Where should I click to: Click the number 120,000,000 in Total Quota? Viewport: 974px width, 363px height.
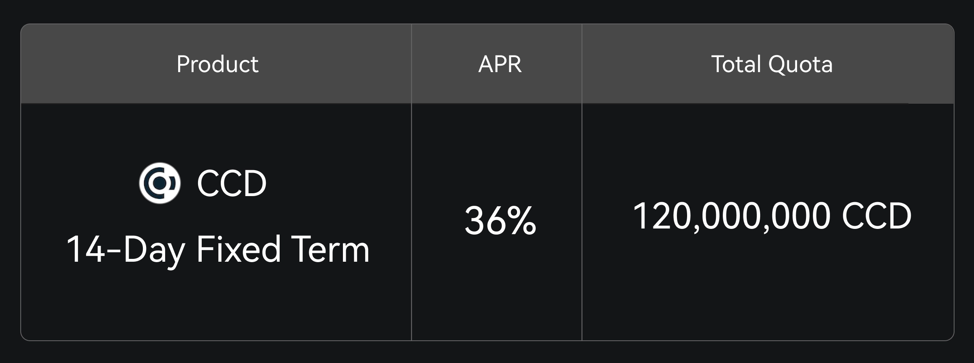tap(731, 216)
